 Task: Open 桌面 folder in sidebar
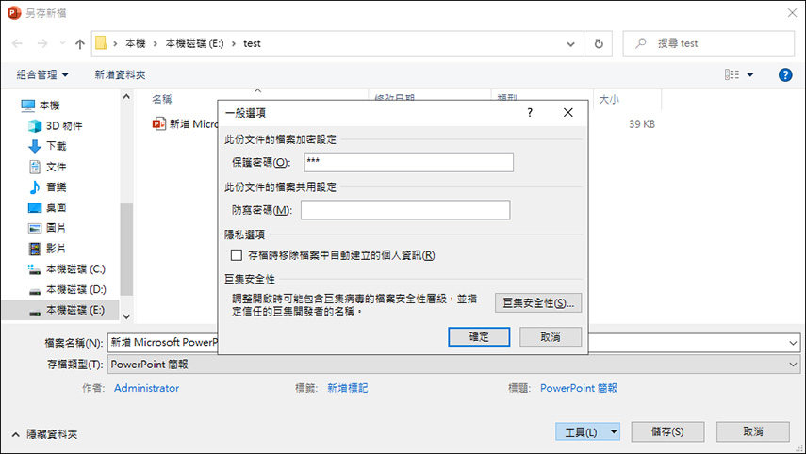(x=56, y=207)
